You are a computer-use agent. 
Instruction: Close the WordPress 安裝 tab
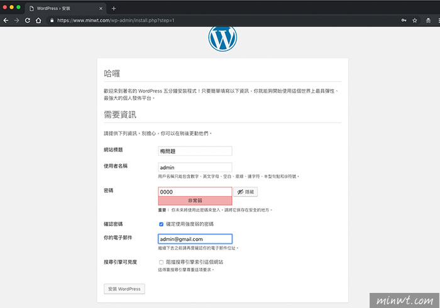coord(101,8)
